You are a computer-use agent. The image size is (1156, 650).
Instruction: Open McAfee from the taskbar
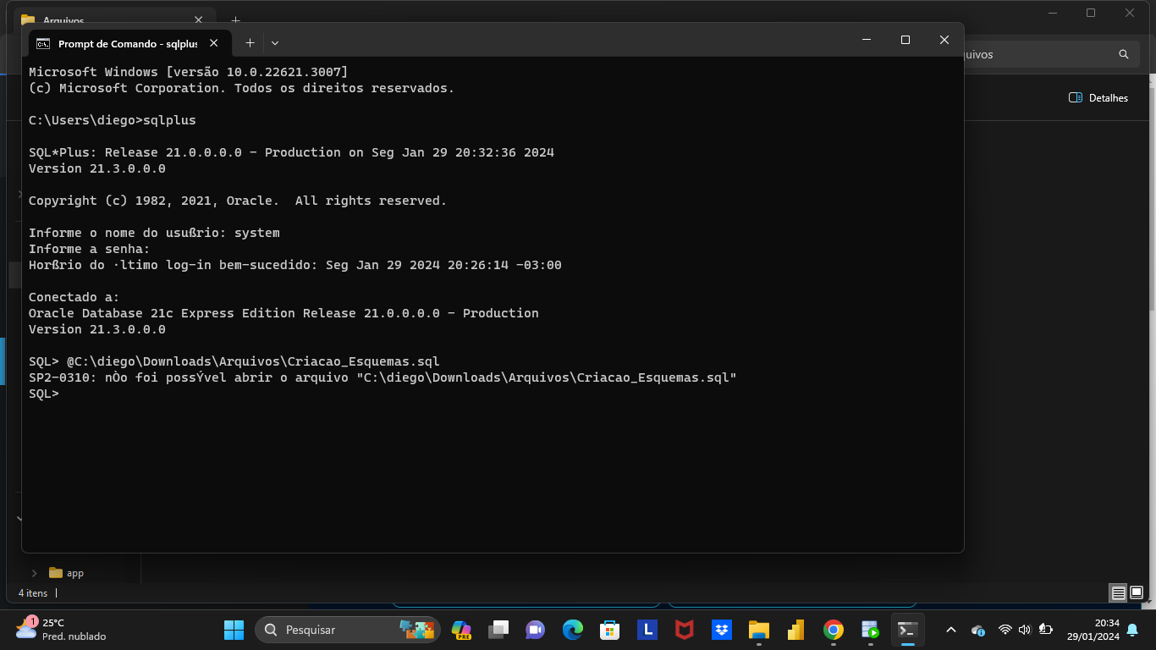(x=684, y=630)
